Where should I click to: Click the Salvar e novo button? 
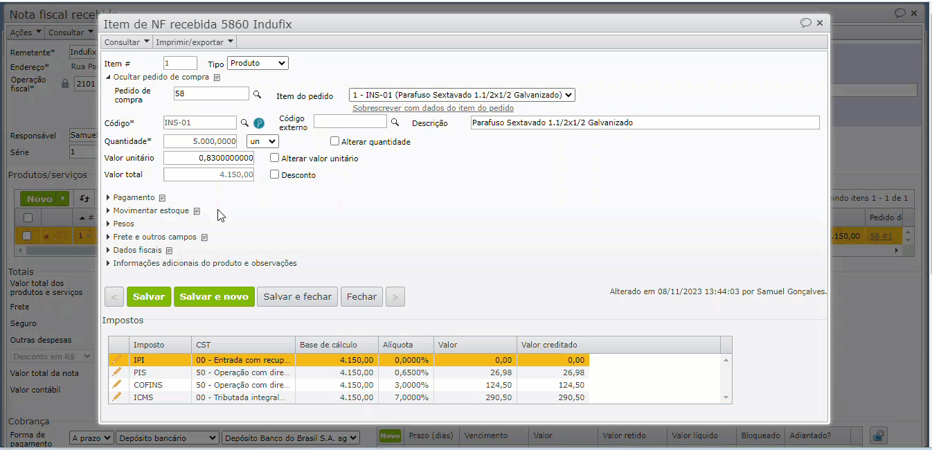[214, 297]
